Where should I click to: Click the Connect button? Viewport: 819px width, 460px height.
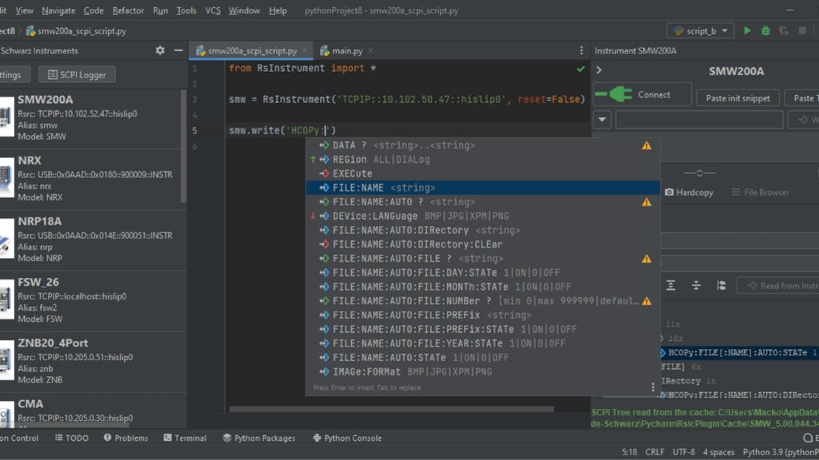tap(643, 95)
